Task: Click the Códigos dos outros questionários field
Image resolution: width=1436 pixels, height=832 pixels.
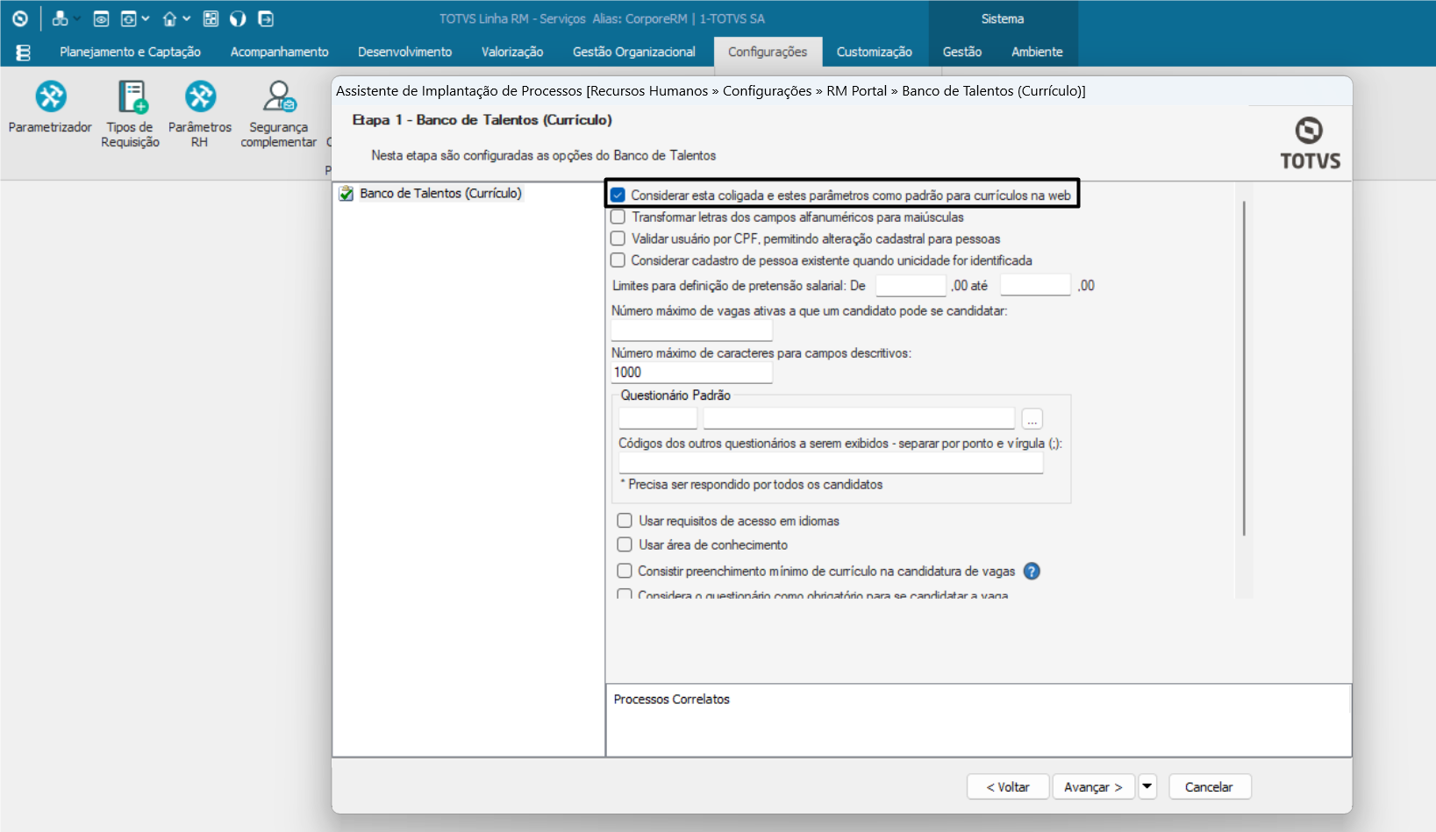Action: pos(831,463)
